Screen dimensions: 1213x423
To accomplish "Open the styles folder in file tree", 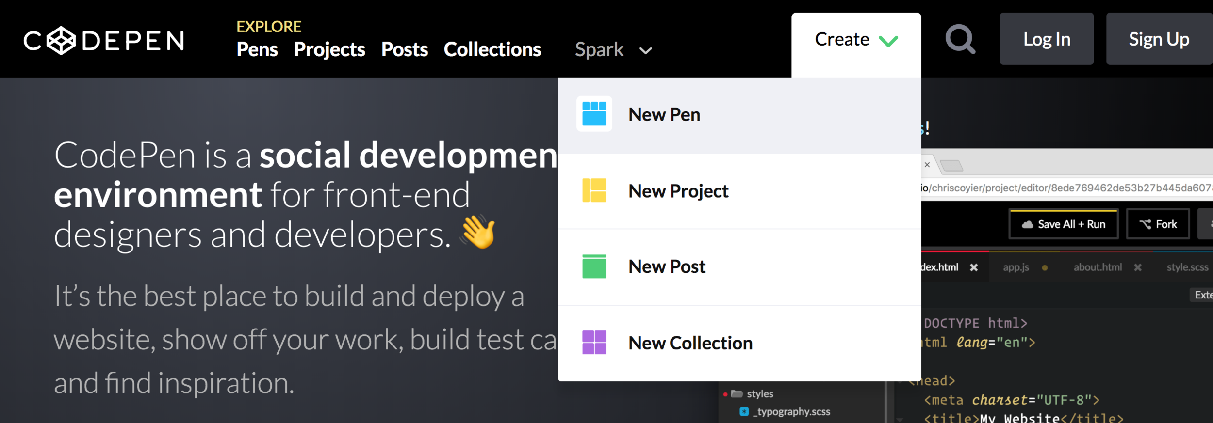I will [760, 394].
